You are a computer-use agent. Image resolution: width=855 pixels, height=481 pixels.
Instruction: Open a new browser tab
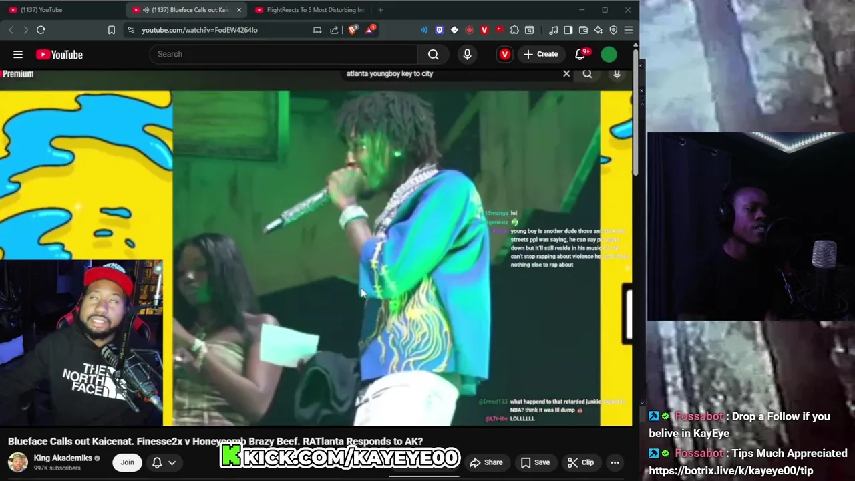(381, 10)
